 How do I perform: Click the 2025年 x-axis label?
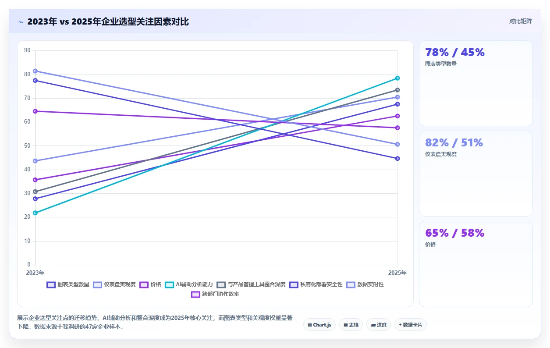397,273
